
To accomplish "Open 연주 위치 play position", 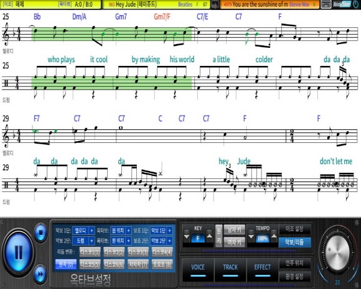I will tap(294, 263).
